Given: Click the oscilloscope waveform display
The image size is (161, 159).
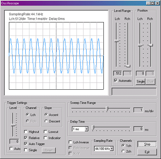Looking at the screenshot, I should (56, 56).
